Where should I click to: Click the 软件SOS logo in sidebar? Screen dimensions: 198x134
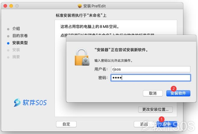[30, 102]
